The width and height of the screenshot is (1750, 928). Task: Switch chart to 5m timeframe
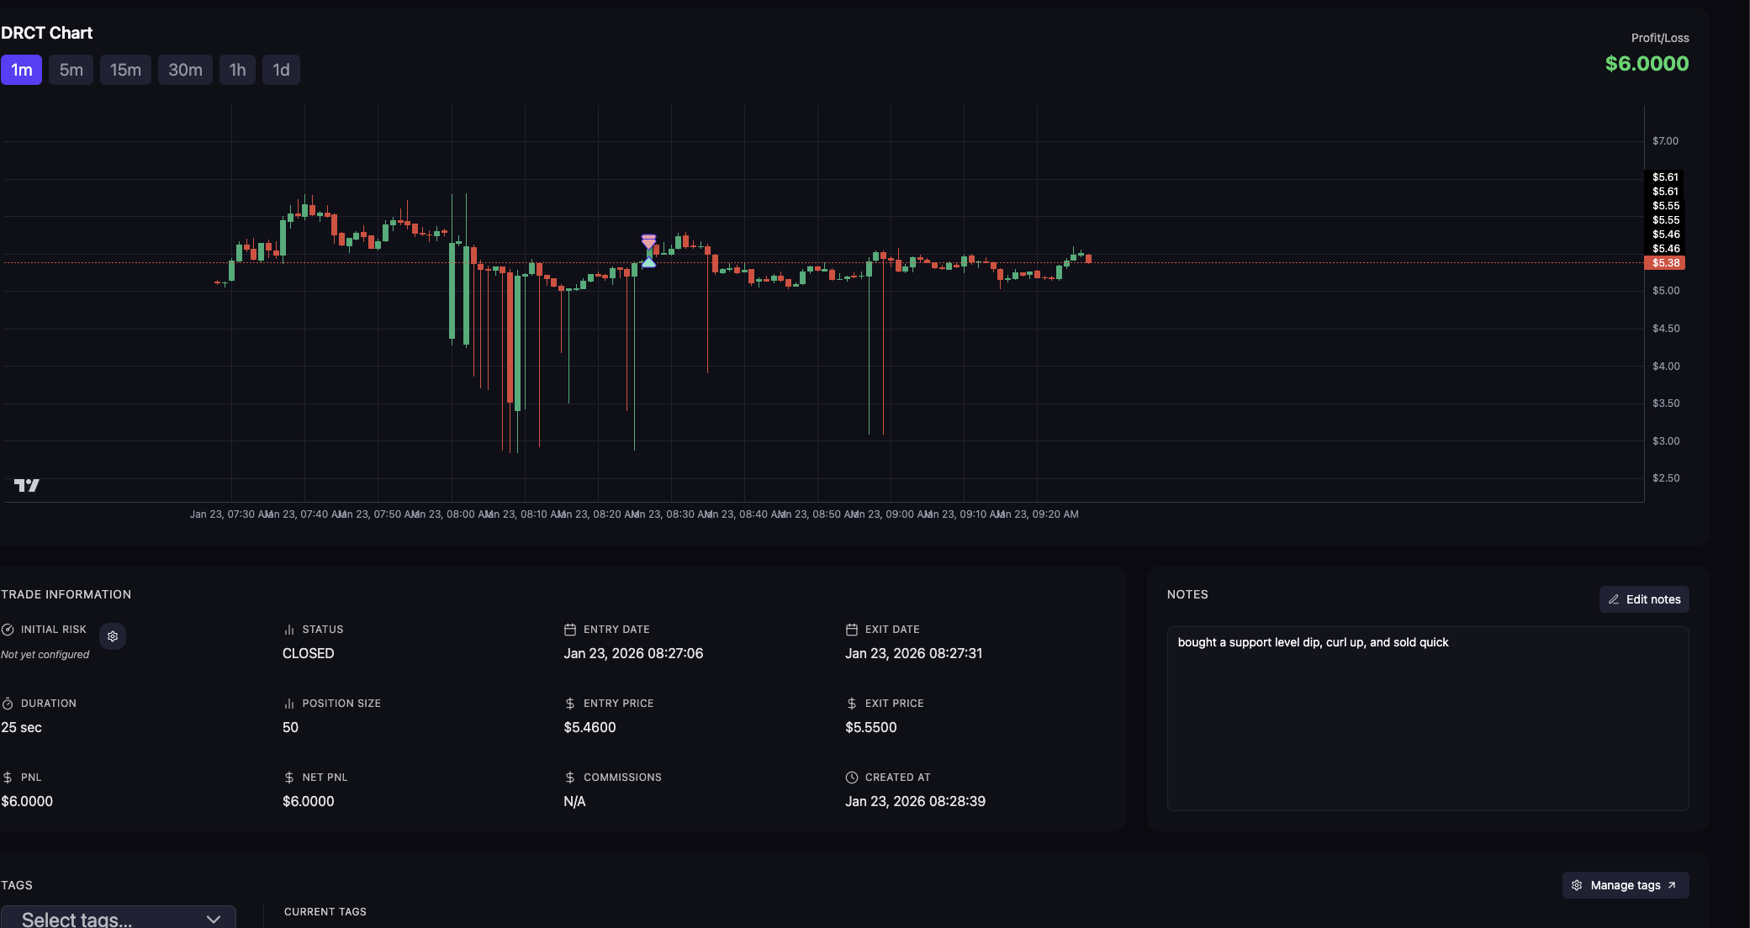pos(71,70)
